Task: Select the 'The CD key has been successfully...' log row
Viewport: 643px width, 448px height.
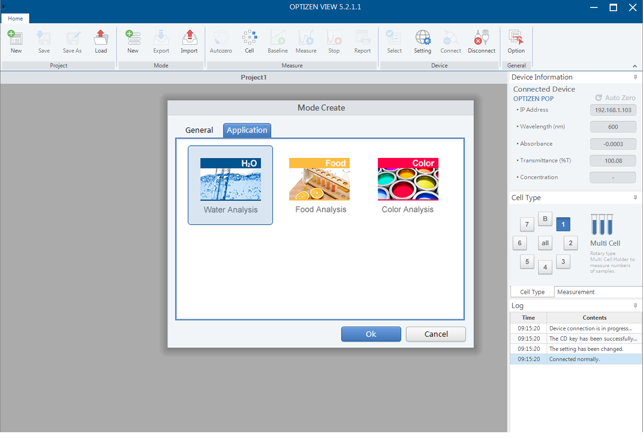Action: (x=576, y=339)
